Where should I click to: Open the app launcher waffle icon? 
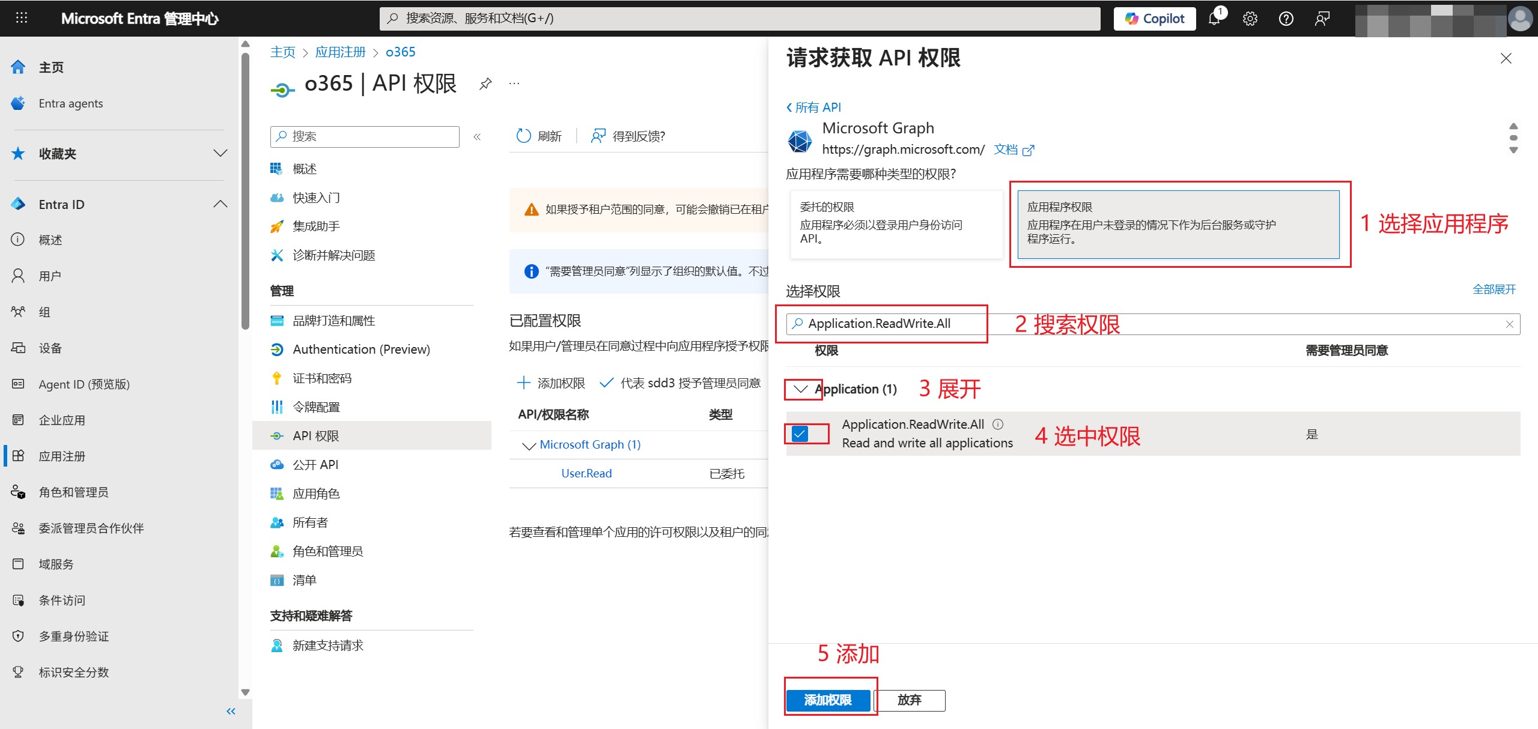(x=22, y=18)
